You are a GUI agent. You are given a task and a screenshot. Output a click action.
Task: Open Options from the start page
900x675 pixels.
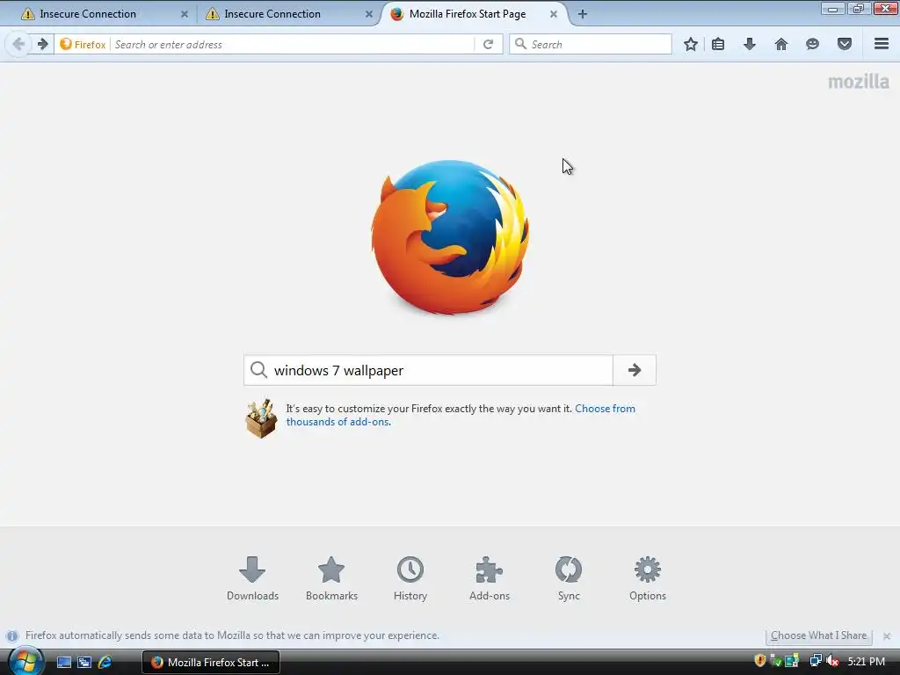(x=648, y=578)
